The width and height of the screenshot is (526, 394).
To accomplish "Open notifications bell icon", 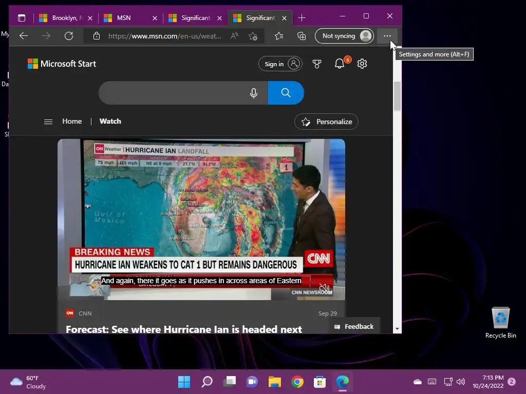I will click(x=340, y=63).
